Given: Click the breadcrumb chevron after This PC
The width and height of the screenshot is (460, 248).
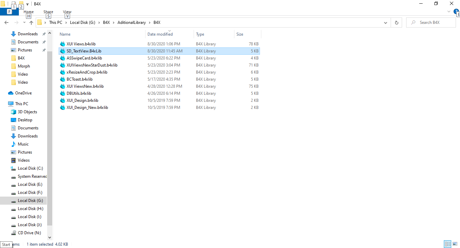Looking at the screenshot, I should pos(66,23).
